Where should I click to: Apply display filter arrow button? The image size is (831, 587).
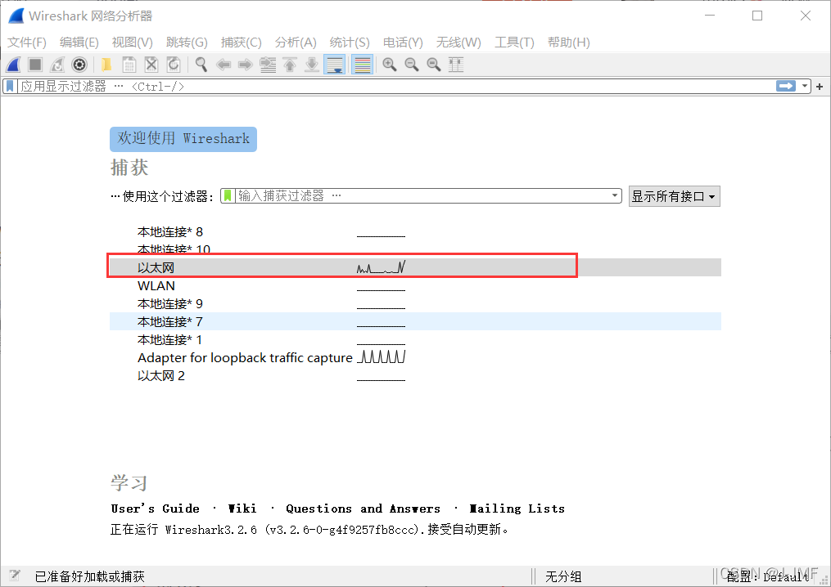(x=786, y=86)
